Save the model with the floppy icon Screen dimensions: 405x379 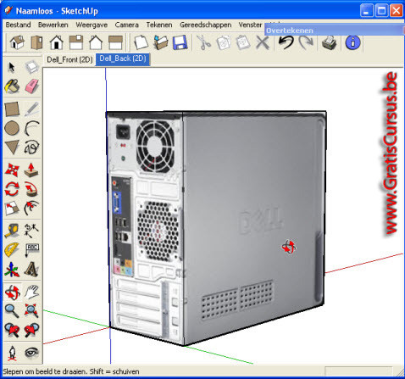(x=180, y=42)
